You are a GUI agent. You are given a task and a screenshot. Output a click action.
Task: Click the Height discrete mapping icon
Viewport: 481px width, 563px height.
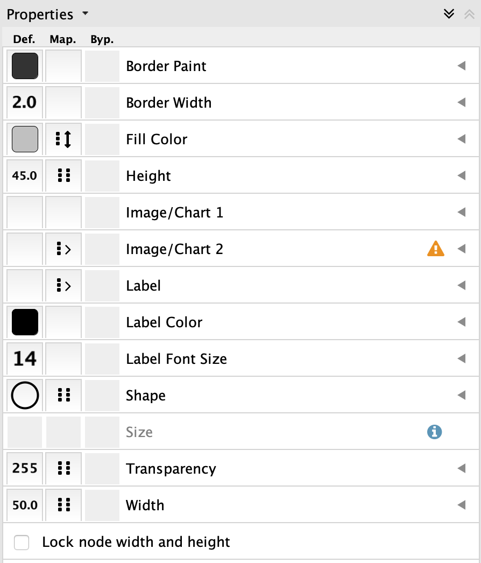[63, 176]
